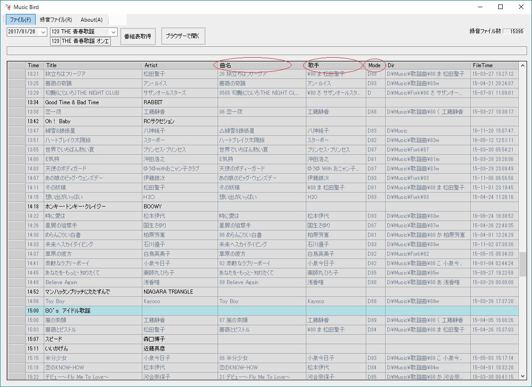Click the artist RABBIT
The width and height of the screenshot is (532, 387).
153,102
